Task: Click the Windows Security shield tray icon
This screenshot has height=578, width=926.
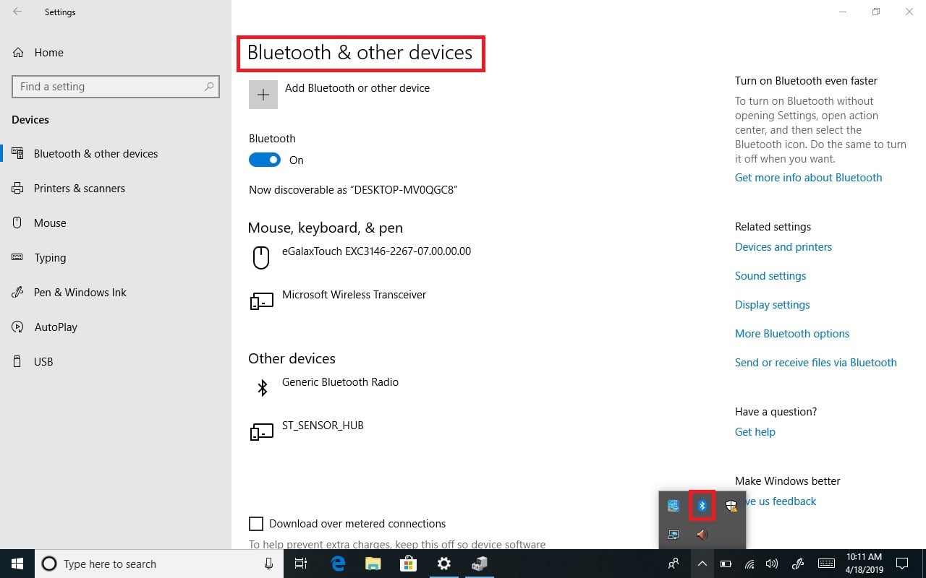Action: pos(731,506)
